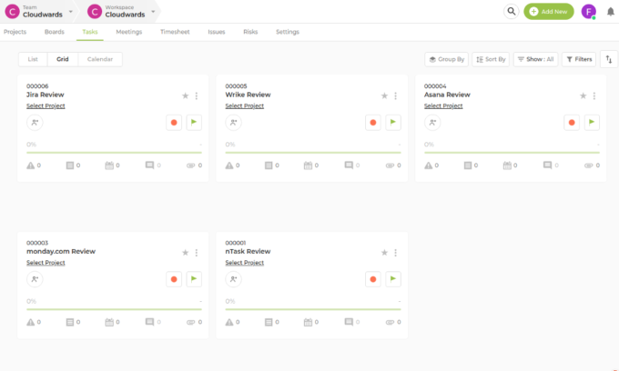Mark Asana Review as favorite with star
Screen dimensions: 619x371
(x=583, y=95)
